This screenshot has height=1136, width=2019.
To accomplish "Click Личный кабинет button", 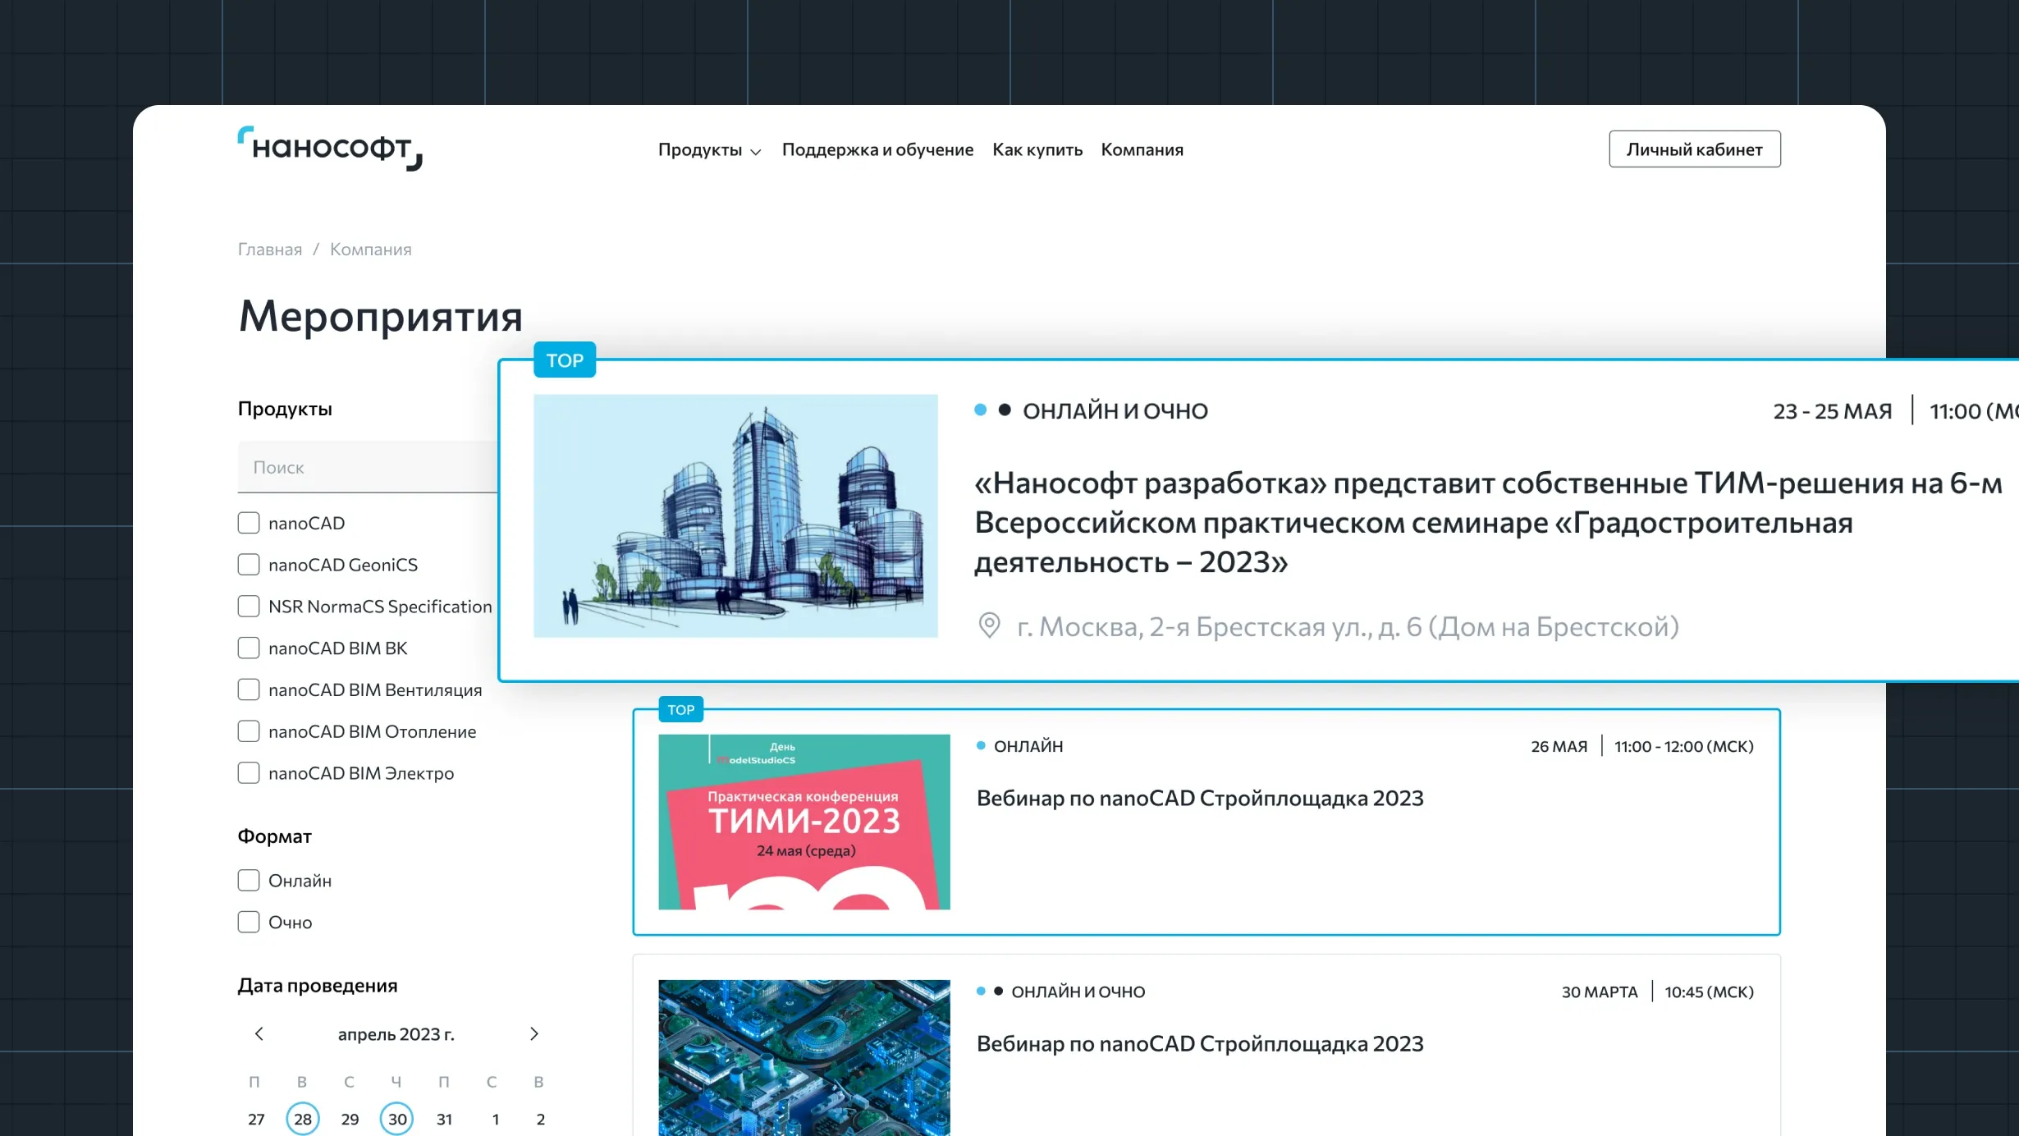I will (1694, 149).
